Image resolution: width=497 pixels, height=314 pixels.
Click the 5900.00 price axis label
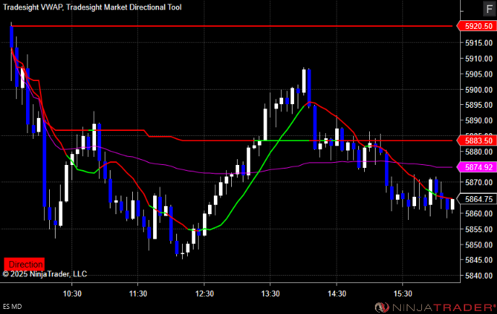pyautogui.click(x=479, y=90)
